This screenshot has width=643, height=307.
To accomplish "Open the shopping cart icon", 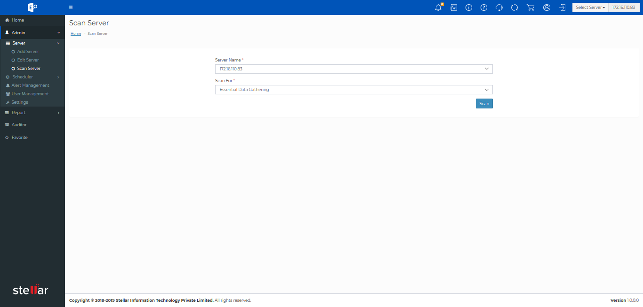I will point(530,8).
